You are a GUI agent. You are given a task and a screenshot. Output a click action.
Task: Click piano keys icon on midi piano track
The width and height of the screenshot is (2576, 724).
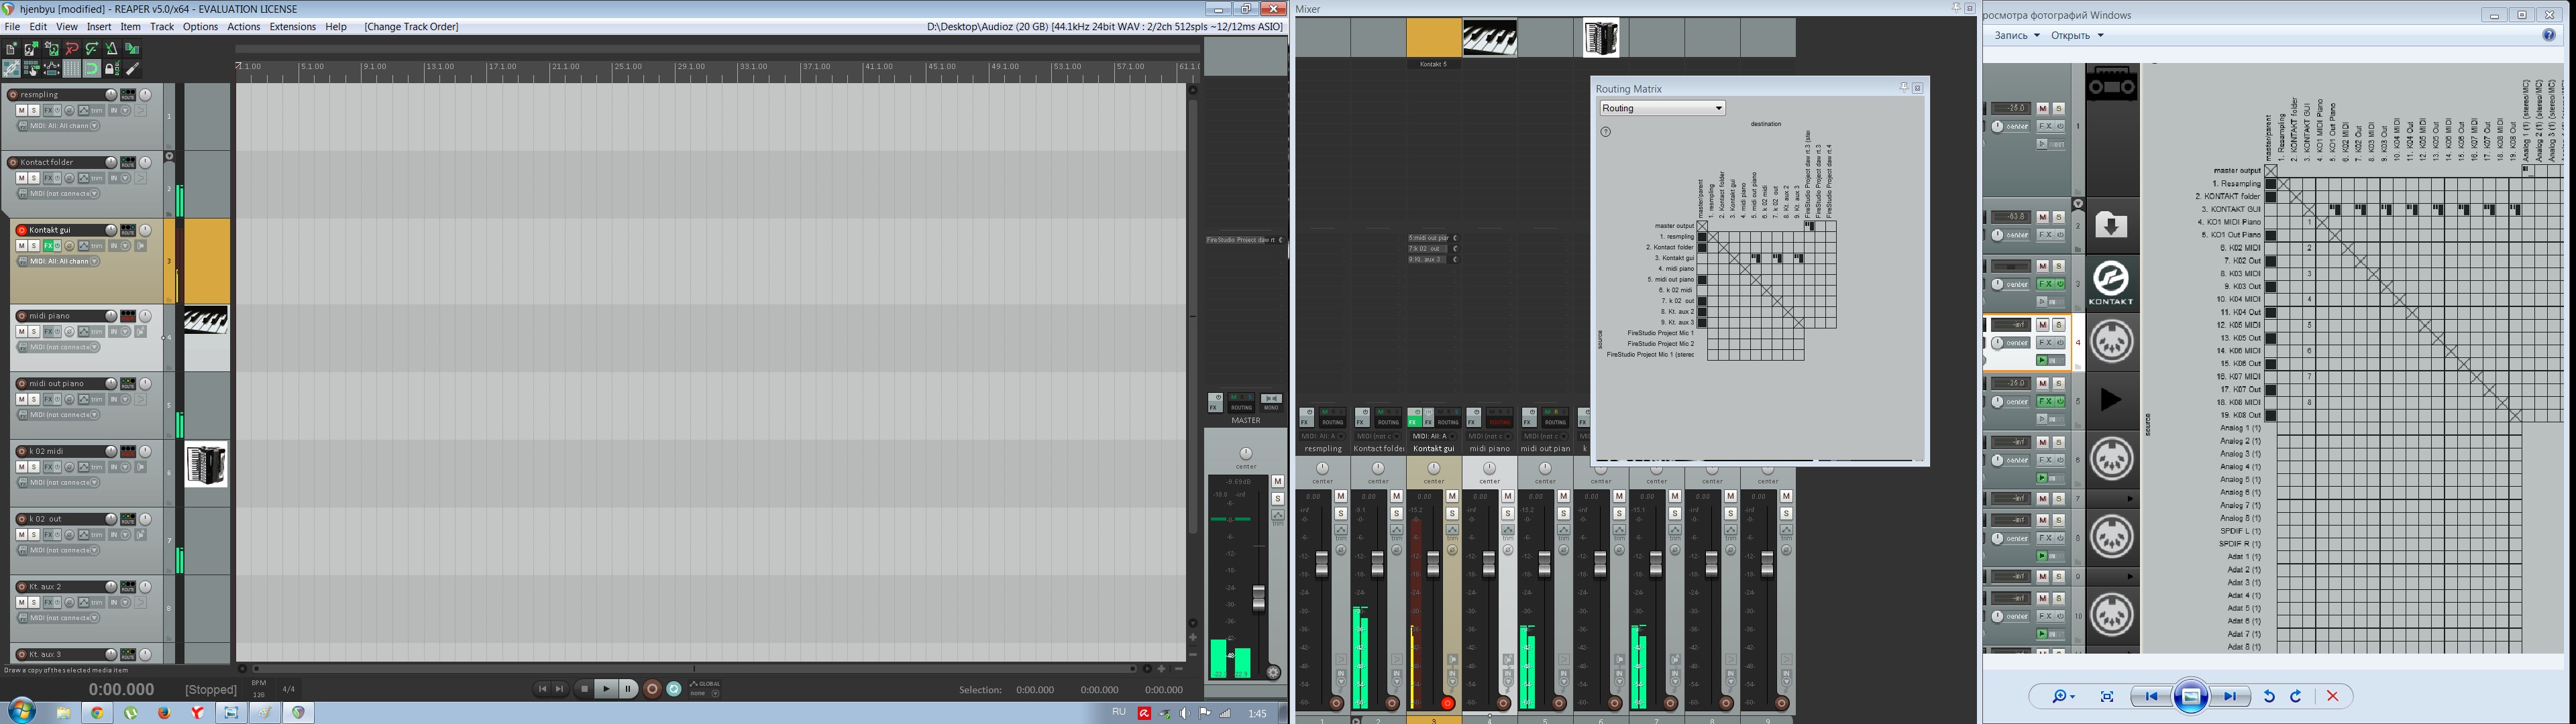206,321
